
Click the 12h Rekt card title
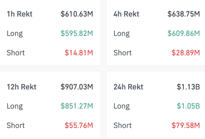[22, 87]
